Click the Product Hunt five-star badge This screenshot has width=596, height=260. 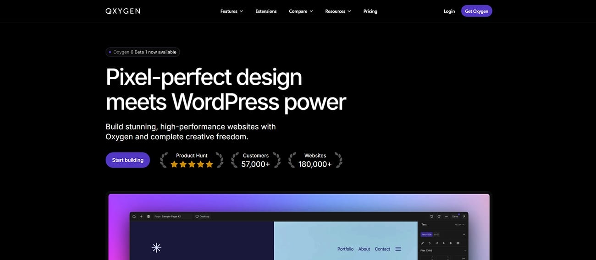pos(192,160)
